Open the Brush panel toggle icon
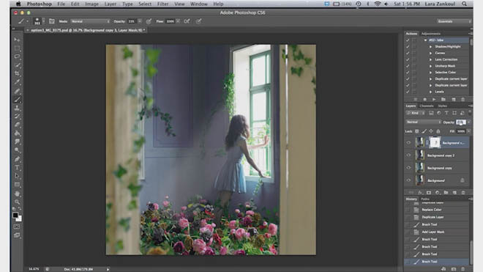The width and height of the screenshot is (483, 272). tap(52, 21)
